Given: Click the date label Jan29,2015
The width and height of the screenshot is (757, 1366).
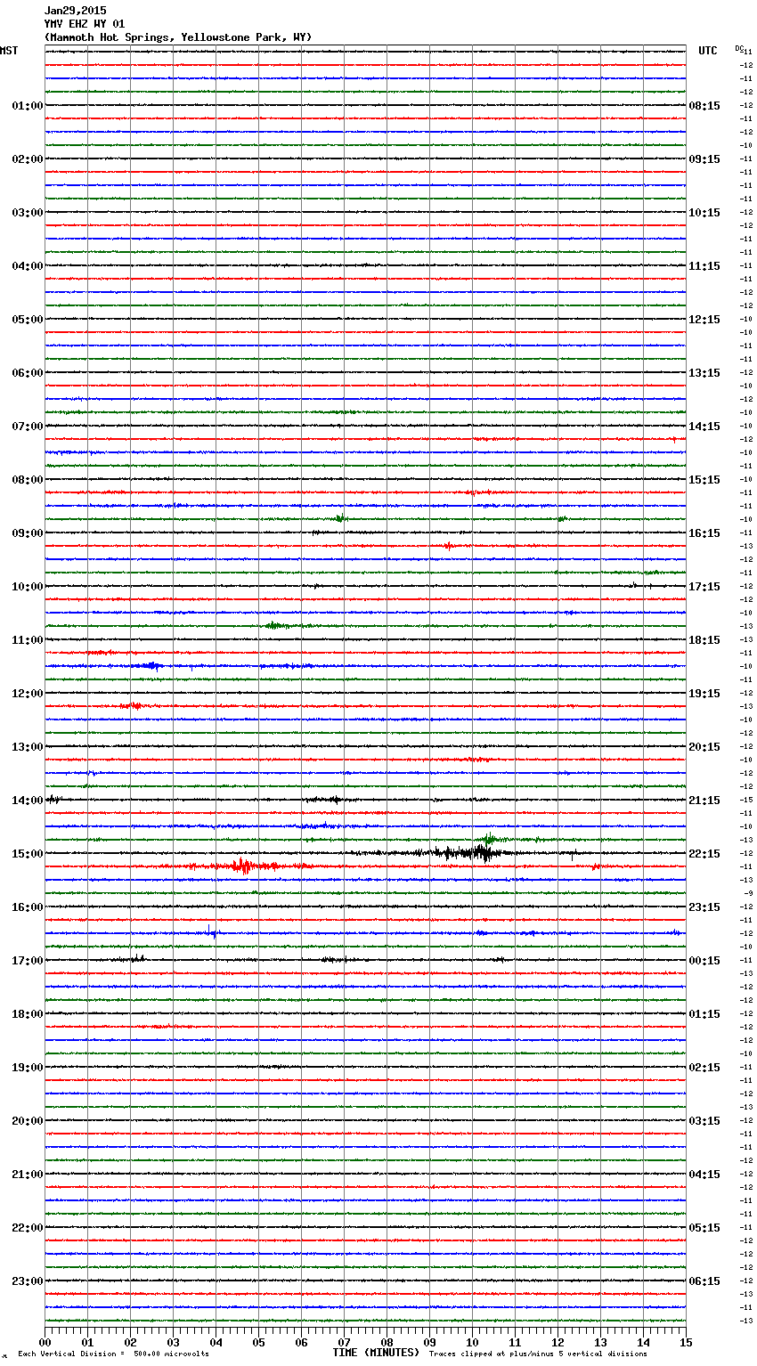Looking at the screenshot, I should (75, 11).
